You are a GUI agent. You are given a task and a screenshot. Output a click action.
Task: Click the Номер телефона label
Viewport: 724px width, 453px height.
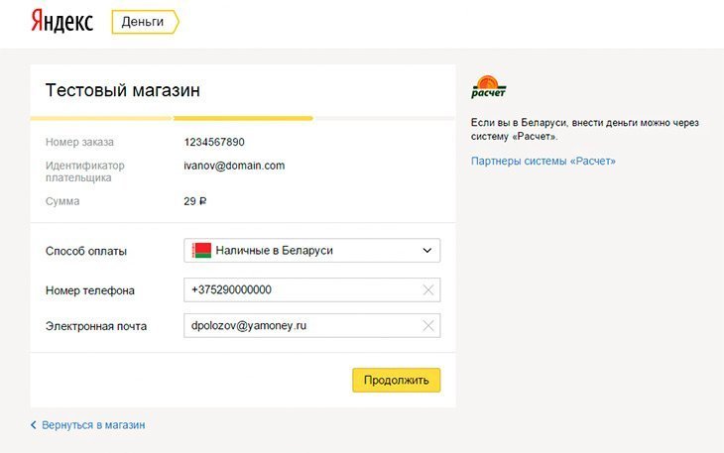click(90, 290)
